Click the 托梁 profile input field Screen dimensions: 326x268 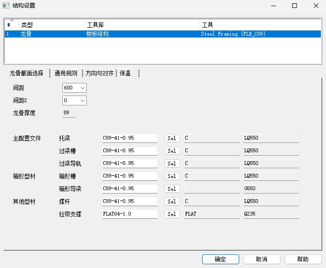[x=130, y=138]
